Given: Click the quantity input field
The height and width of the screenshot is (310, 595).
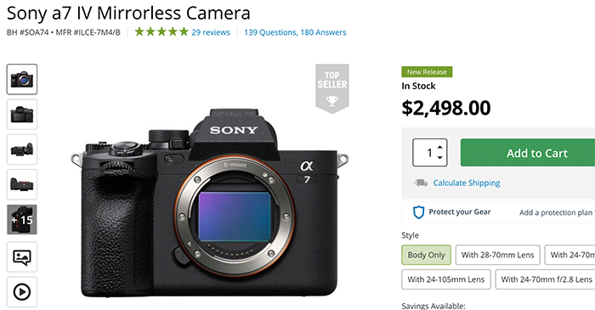Looking at the screenshot, I should click(x=429, y=152).
